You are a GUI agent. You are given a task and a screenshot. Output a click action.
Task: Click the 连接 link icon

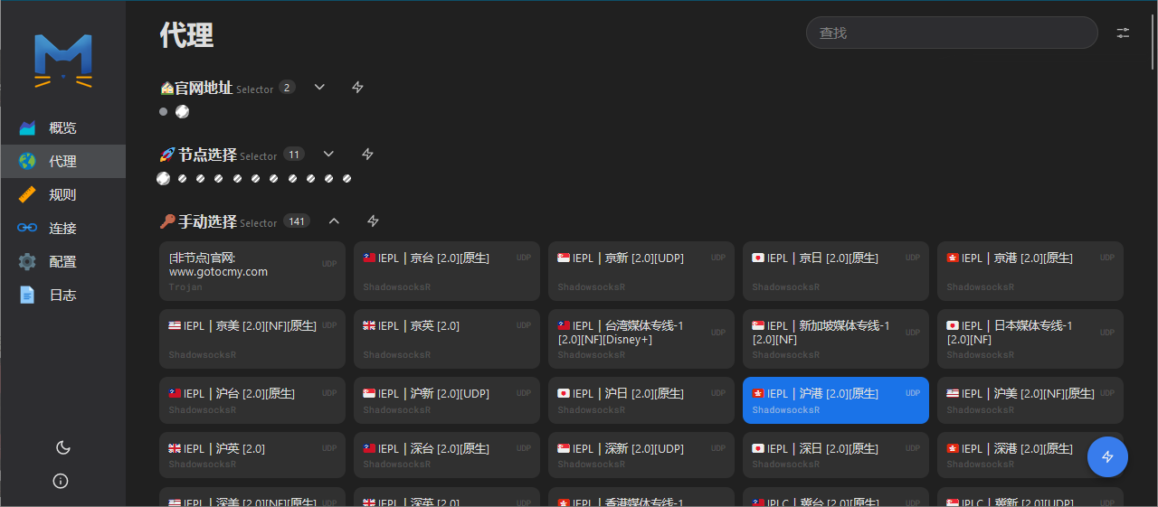[x=27, y=228]
